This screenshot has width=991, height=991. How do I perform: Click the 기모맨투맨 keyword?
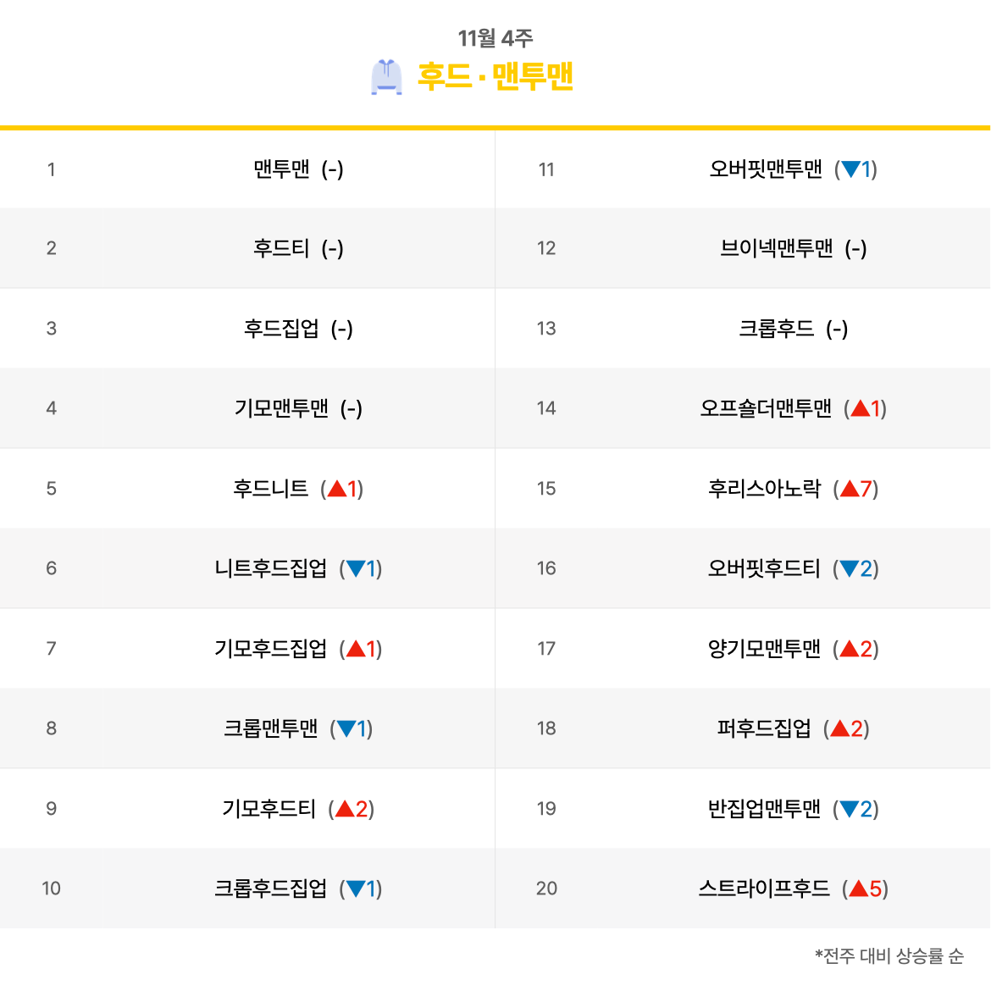point(281,408)
